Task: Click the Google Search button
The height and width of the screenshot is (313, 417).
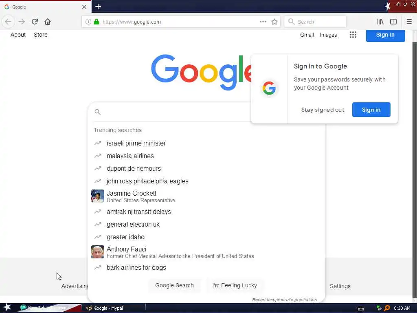Action: pyautogui.click(x=174, y=285)
